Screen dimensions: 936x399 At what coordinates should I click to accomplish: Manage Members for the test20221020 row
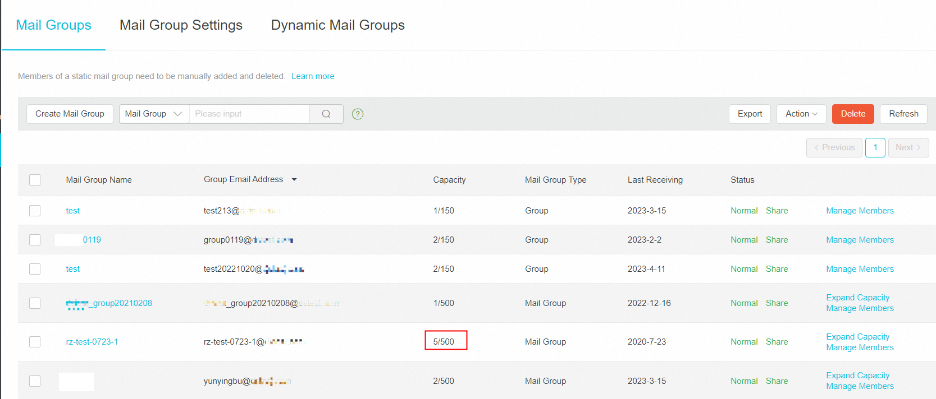tap(860, 269)
